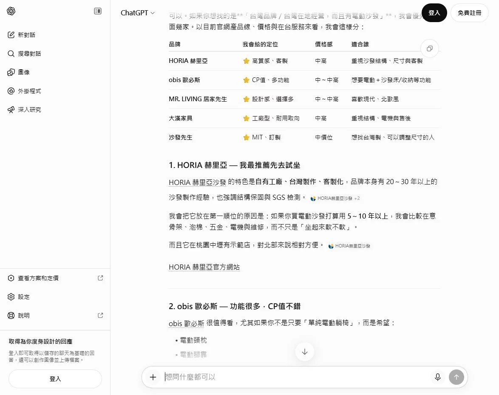Screen dimensions: 499x395
Task: Select the table cell HORIA 赫里亞
Action: pyautogui.click(x=188, y=61)
